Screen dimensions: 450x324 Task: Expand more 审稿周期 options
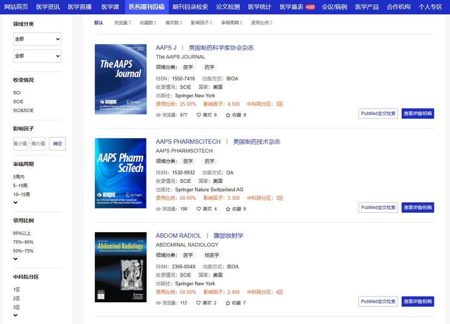click(x=16, y=202)
